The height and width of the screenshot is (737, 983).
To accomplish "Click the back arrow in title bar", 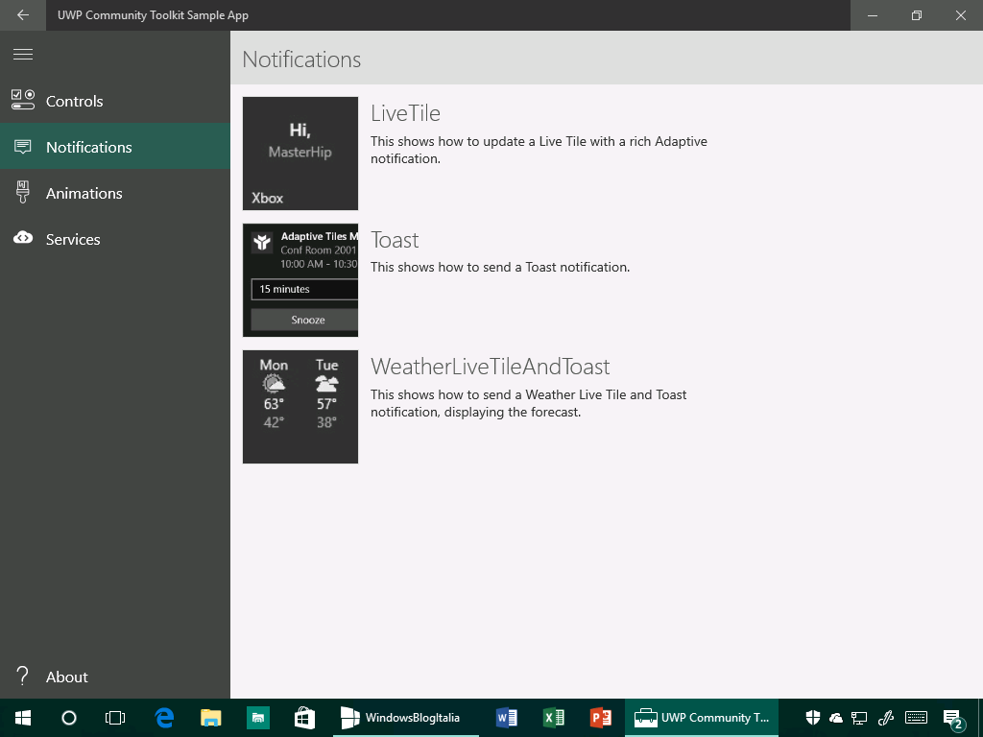I will 23,15.
